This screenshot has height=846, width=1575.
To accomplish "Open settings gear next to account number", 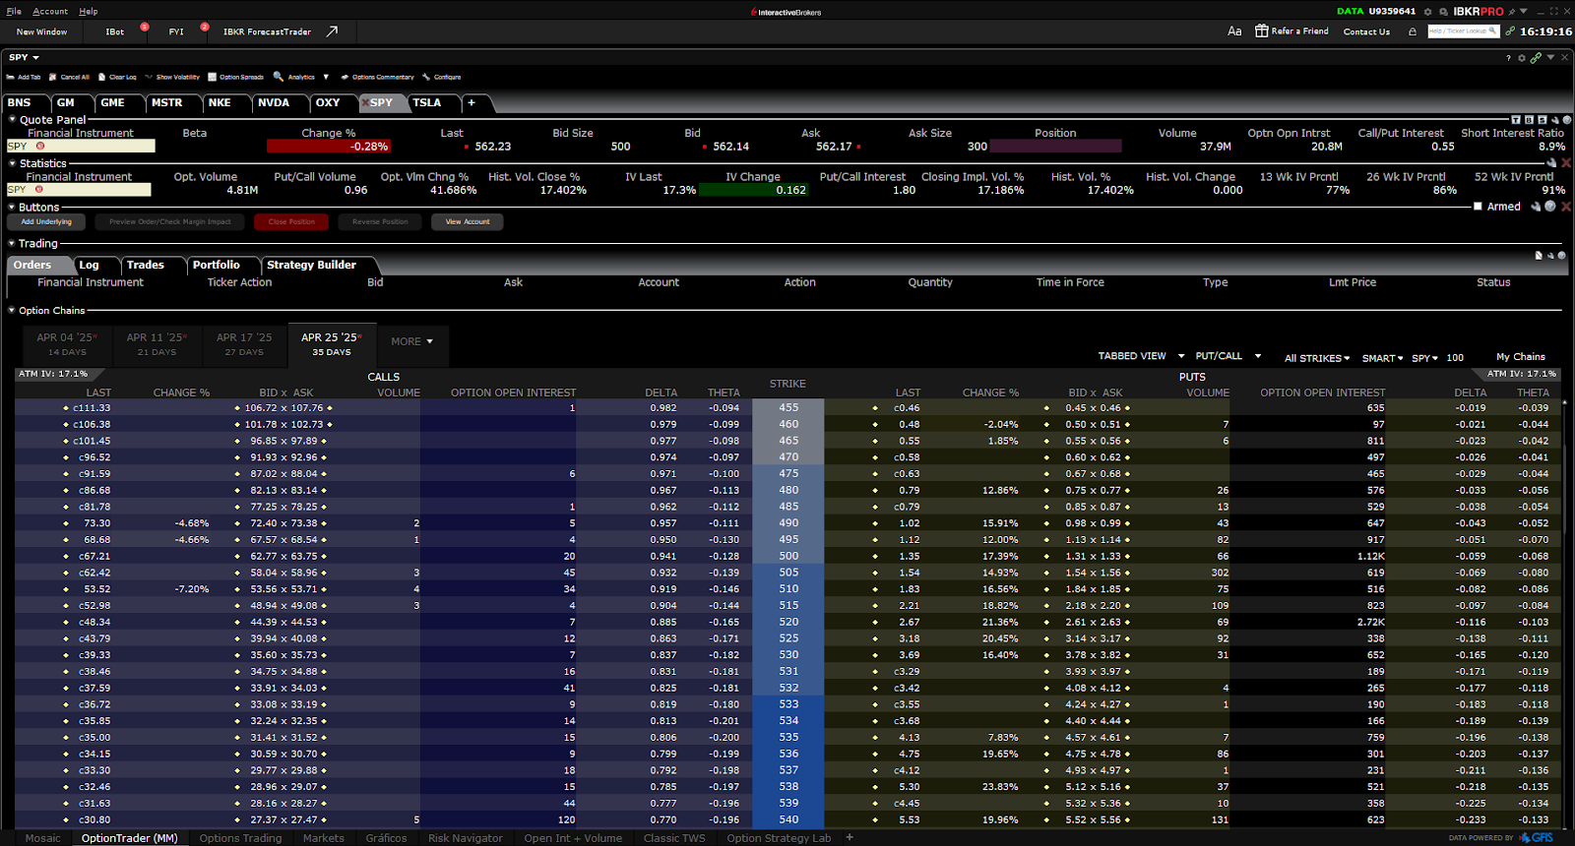I will click(1427, 12).
